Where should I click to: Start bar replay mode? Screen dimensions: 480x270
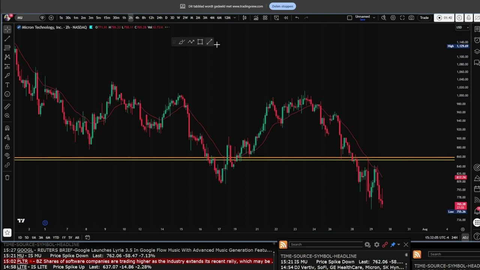point(286,18)
